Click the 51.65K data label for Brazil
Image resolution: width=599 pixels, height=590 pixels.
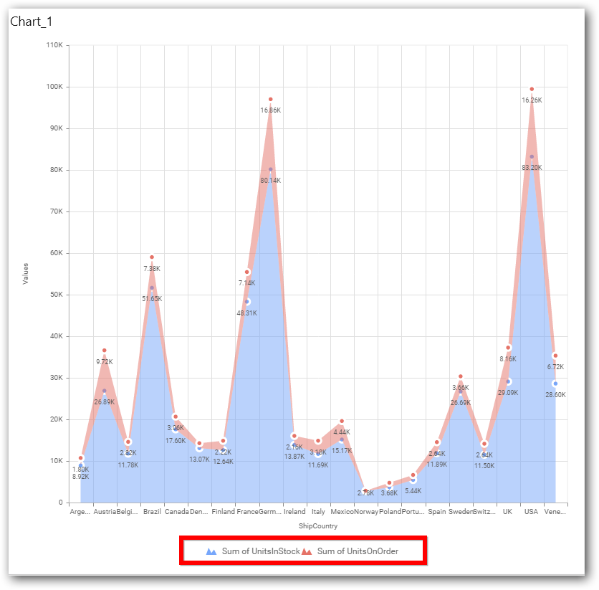[151, 298]
